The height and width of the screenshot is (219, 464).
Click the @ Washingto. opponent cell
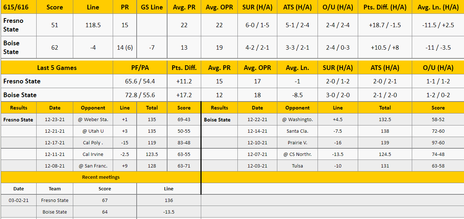tap(297, 120)
